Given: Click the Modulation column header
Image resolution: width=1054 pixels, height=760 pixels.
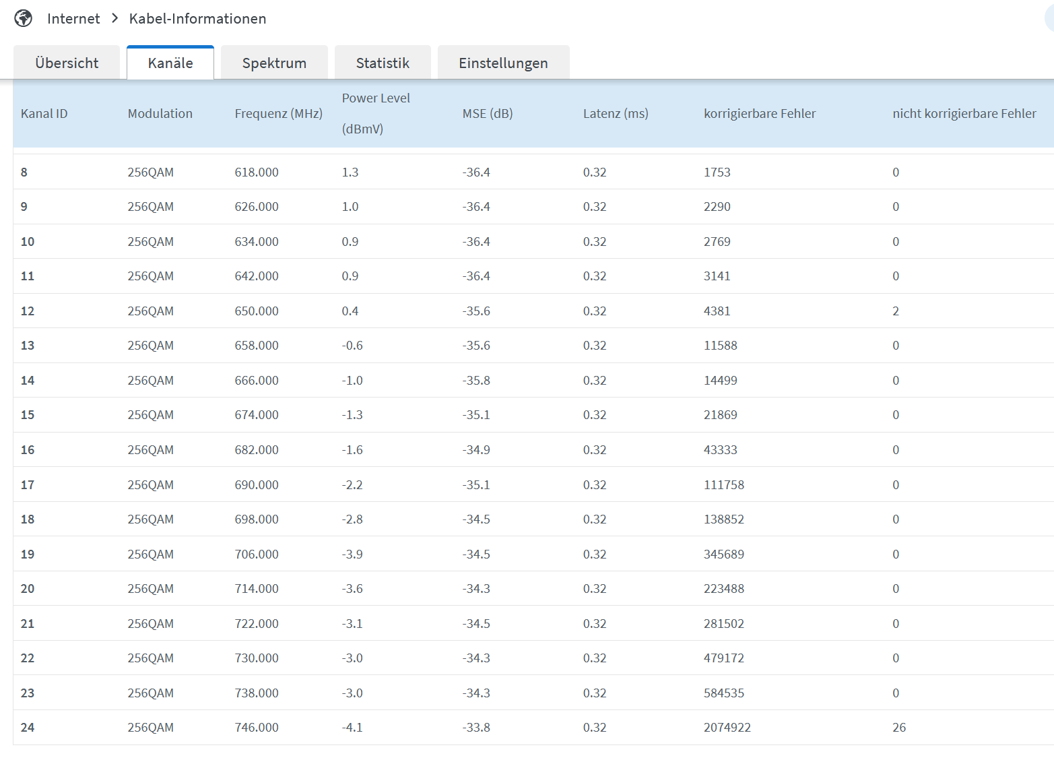Looking at the screenshot, I should click(x=160, y=114).
